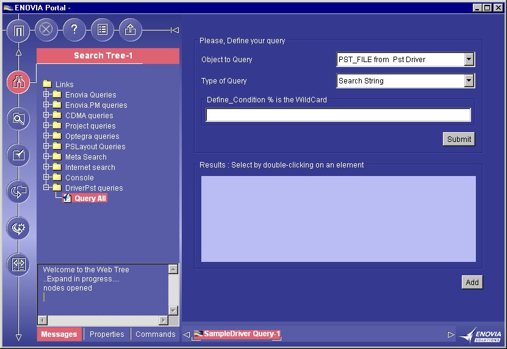
Task: Expand the Meta Search node
Action: point(46,157)
